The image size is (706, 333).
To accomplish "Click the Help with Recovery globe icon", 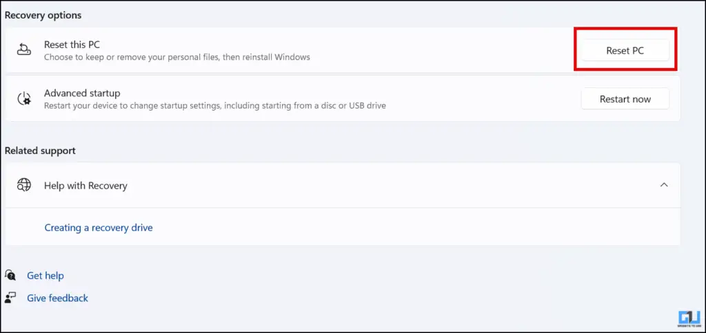I will coord(24,185).
